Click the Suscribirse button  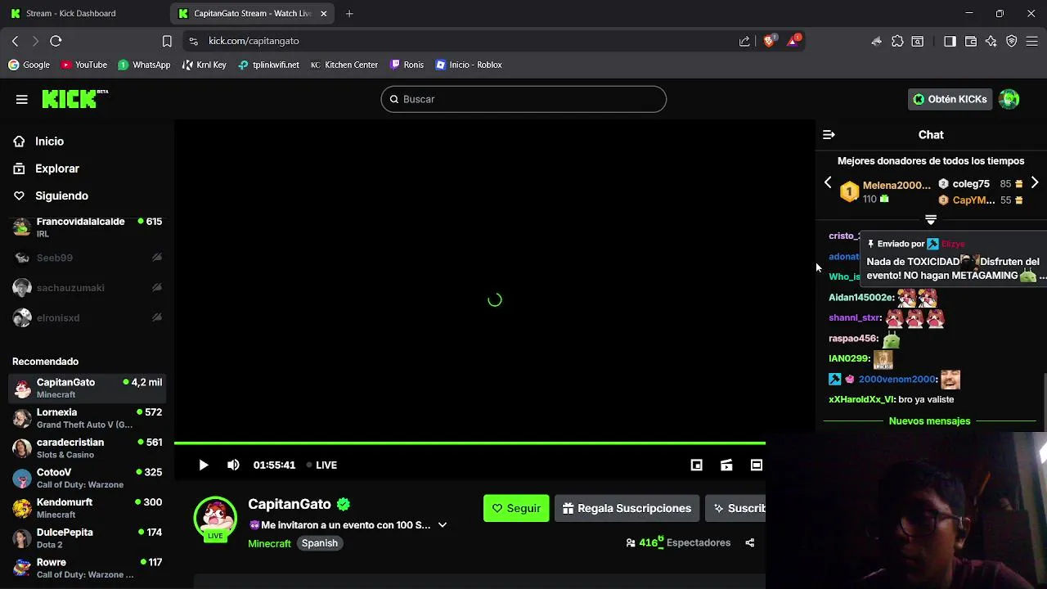coord(735,508)
